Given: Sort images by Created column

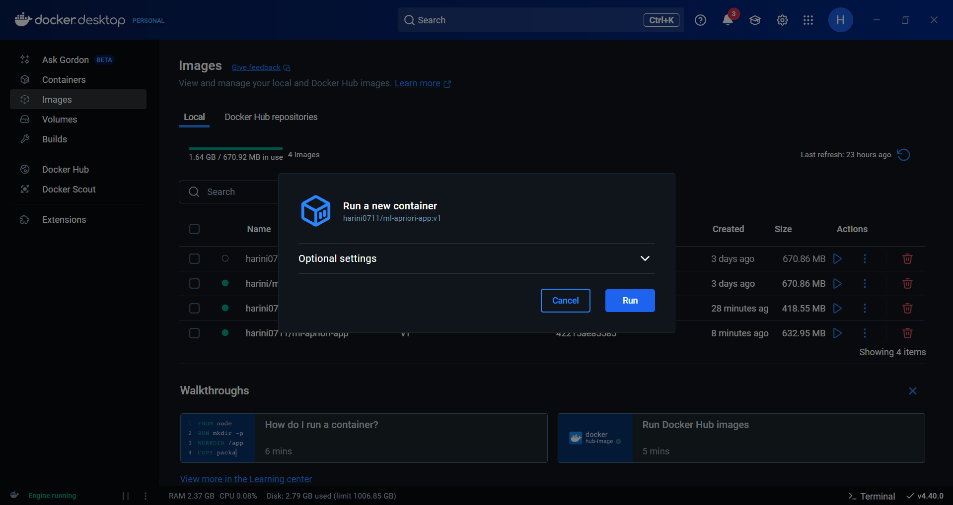Looking at the screenshot, I should coord(728,229).
